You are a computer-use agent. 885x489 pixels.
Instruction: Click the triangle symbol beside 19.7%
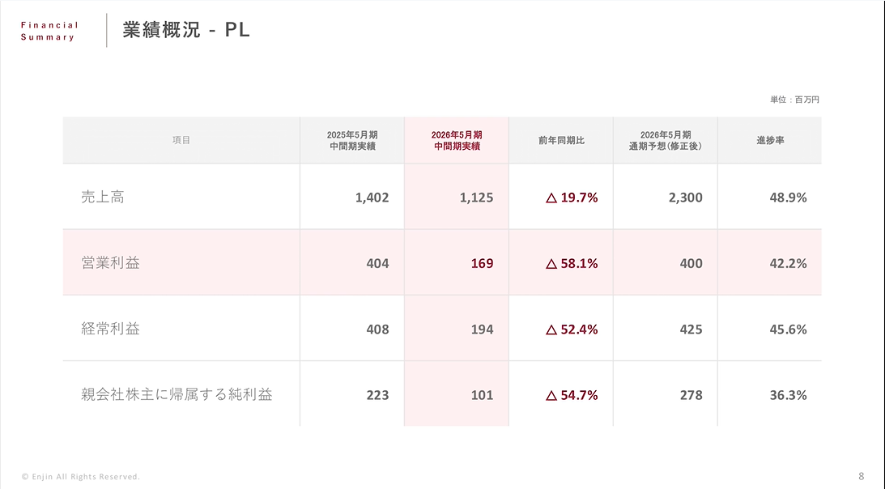click(x=552, y=198)
